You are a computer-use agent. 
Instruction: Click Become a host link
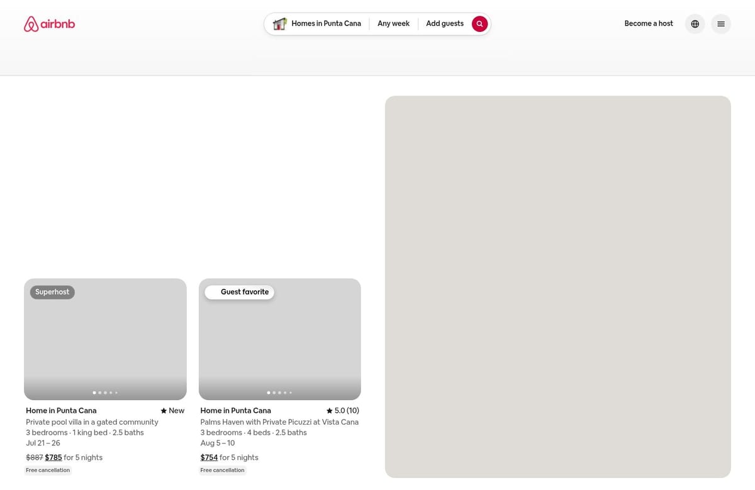649,24
